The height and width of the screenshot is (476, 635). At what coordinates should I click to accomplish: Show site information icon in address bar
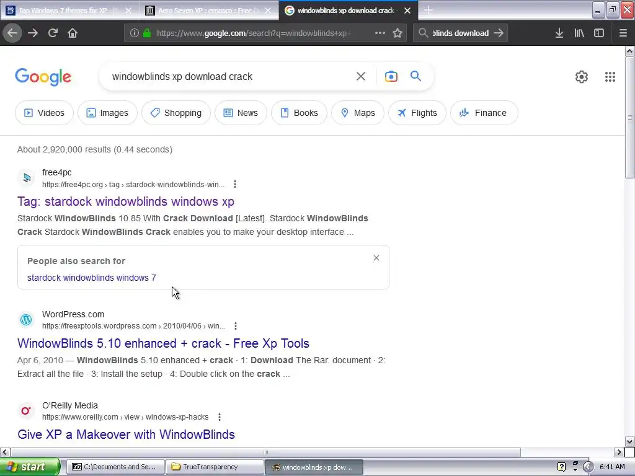pyautogui.click(x=135, y=33)
